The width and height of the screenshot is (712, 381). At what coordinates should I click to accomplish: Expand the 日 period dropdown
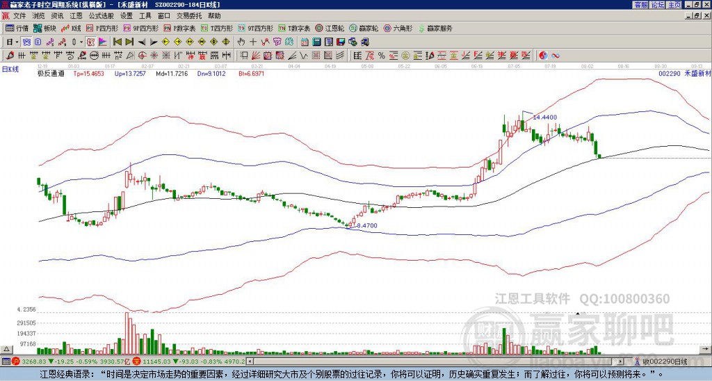click(x=17, y=42)
